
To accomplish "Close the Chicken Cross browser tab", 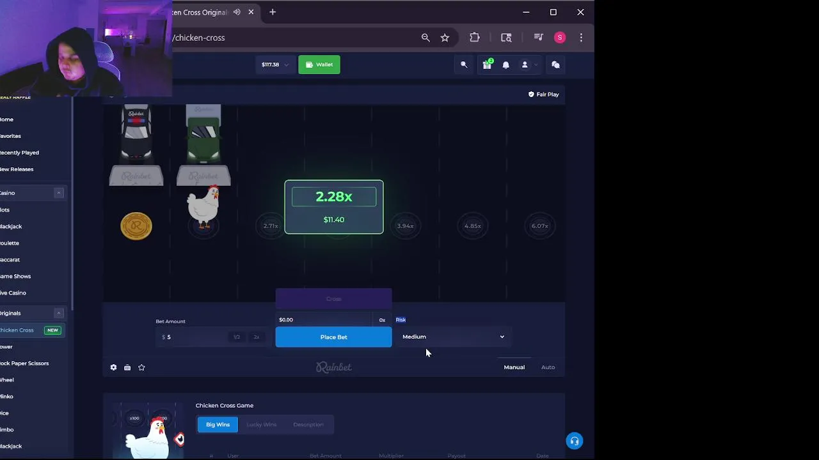I will (251, 12).
